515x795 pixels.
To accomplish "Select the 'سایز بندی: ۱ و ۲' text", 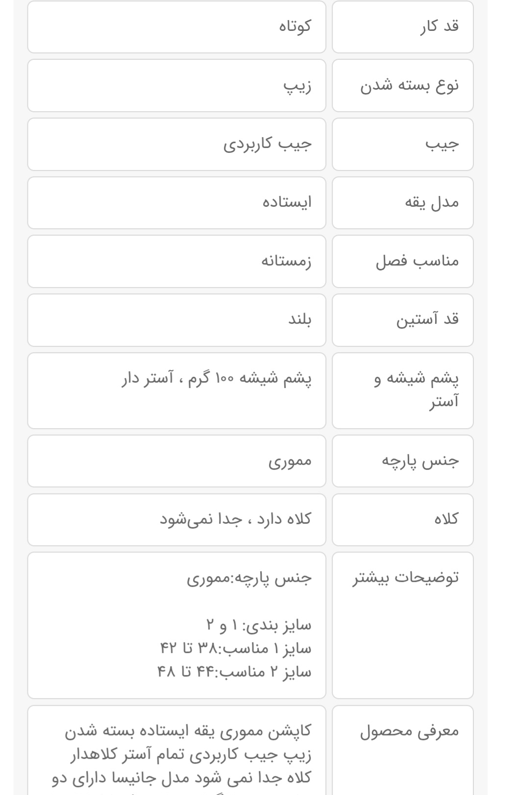I will [x=259, y=625].
